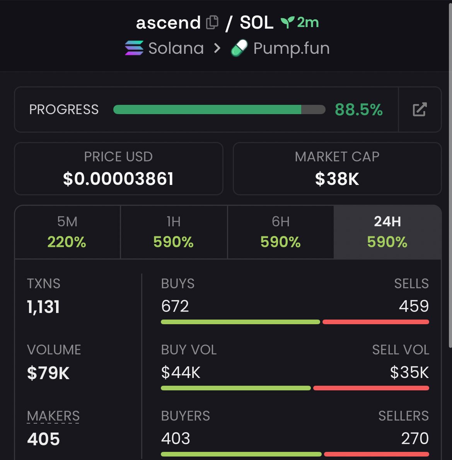Click the red sell volume bar
Screen dimensions: 452x460
click(371, 388)
